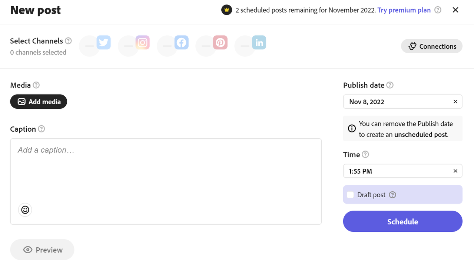Click inside the caption text area
Screen dimensions: 474x267
point(166,174)
